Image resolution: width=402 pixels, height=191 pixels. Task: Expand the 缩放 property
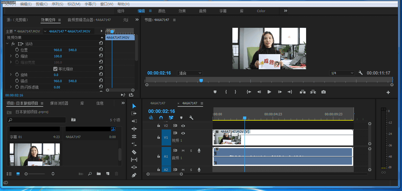11,56
